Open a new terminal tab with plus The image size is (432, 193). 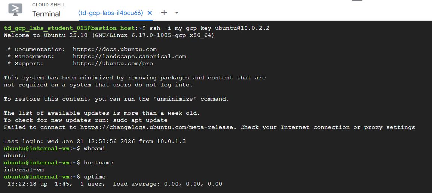click(x=164, y=13)
